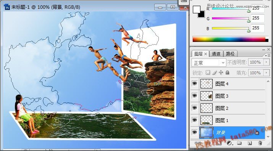Hide 图层 3 with its eye icon
This screenshot has width=273, height=151.
coord(195,96)
